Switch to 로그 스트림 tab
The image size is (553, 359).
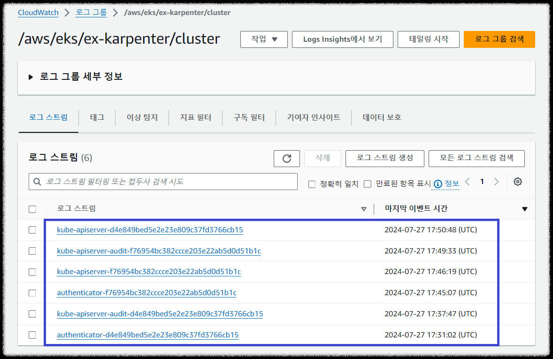(x=48, y=117)
